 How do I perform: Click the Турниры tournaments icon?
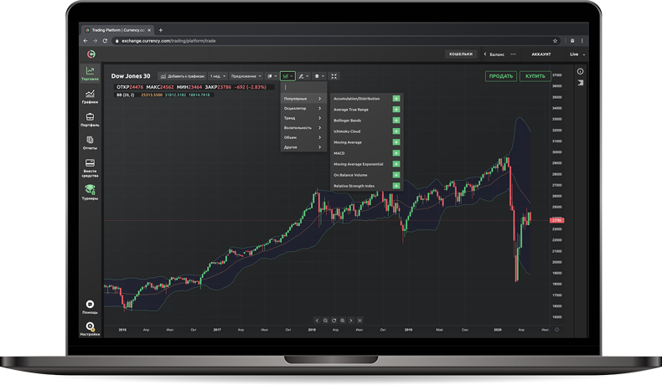point(90,192)
